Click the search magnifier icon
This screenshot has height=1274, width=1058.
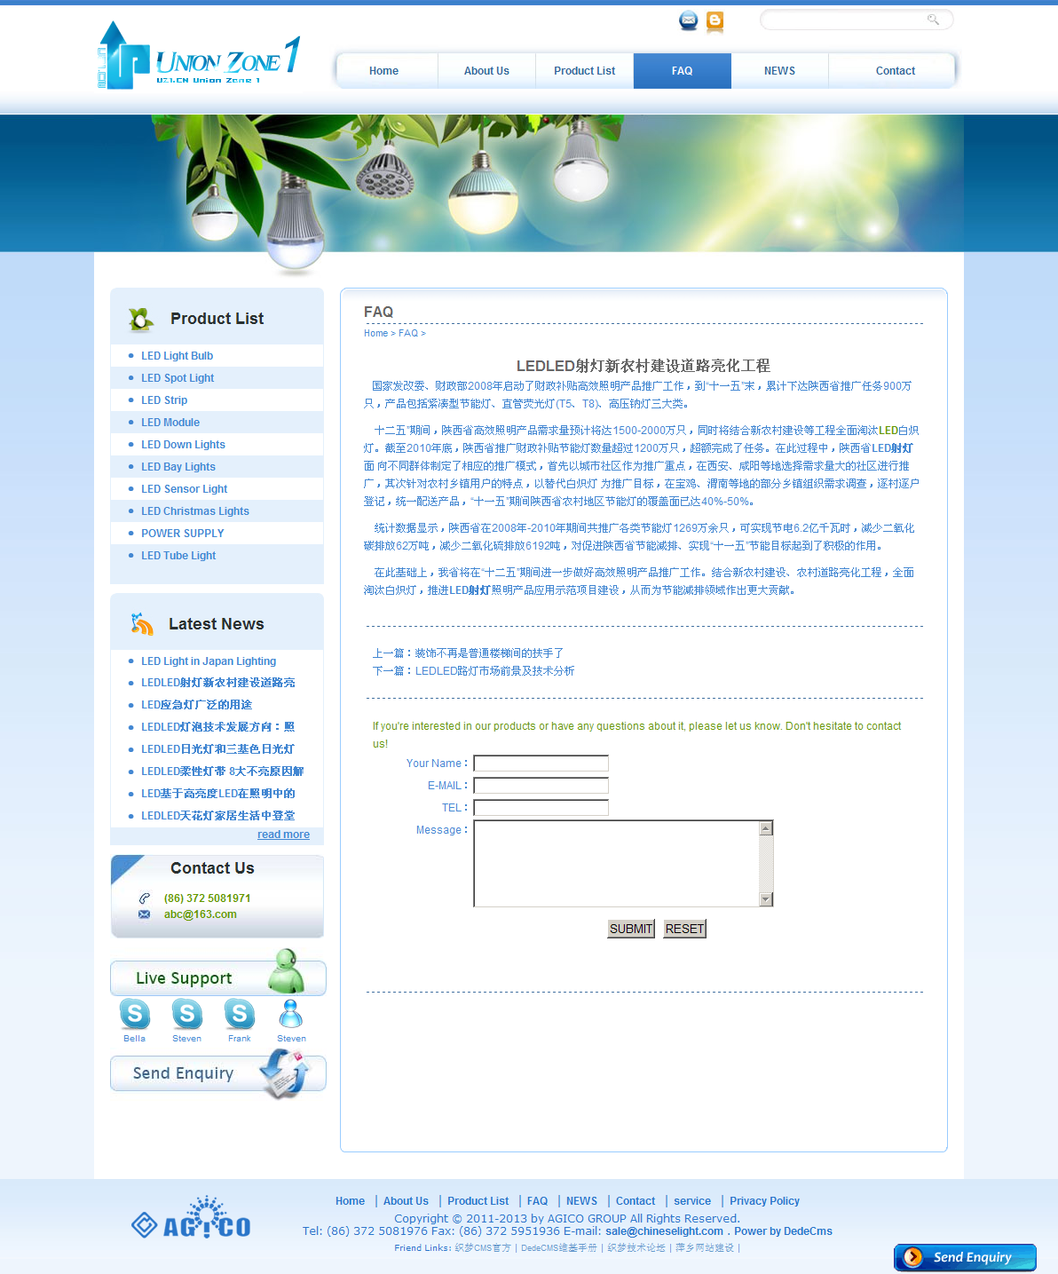(933, 20)
